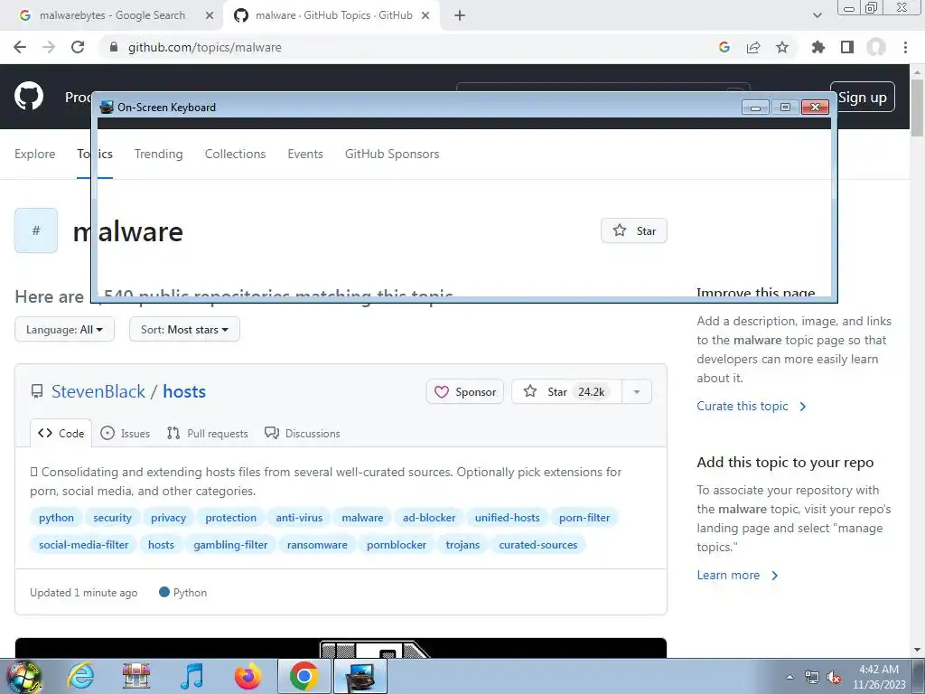925x694 pixels.
Task: Open Language: All dropdown
Action: tap(64, 329)
